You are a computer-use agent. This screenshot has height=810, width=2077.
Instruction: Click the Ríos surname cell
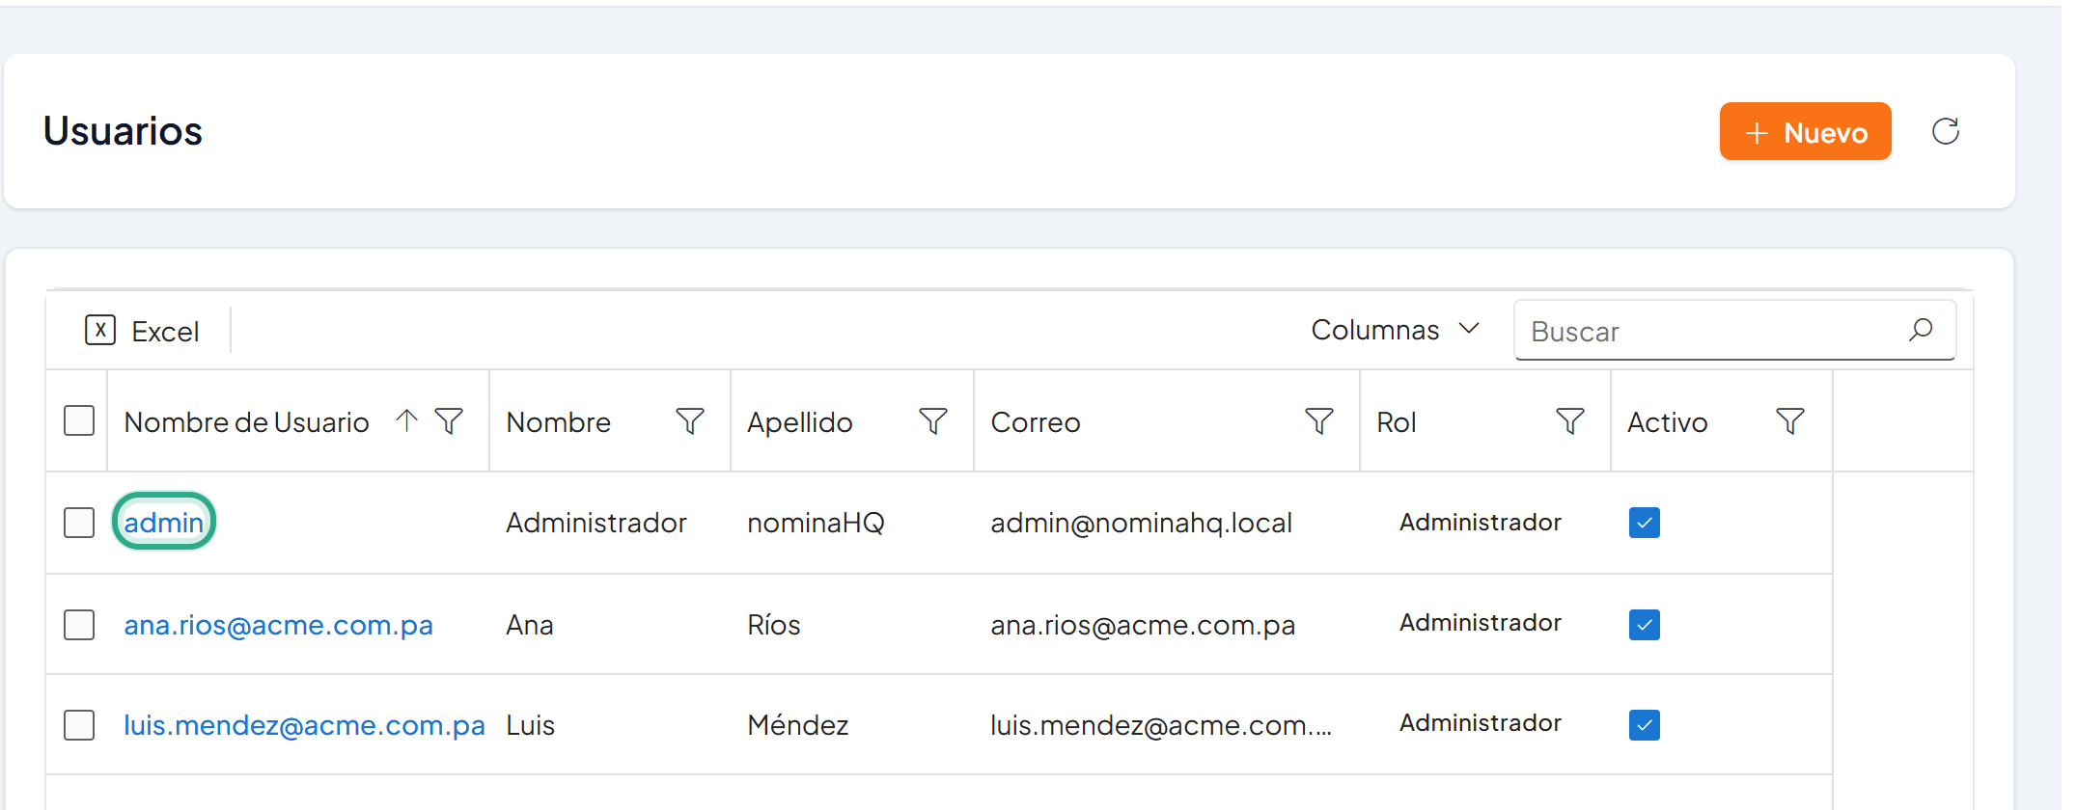[x=773, y=625]
